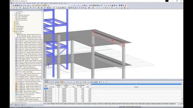
Task: Open the Calculate menu
Action: coord(29,3)
